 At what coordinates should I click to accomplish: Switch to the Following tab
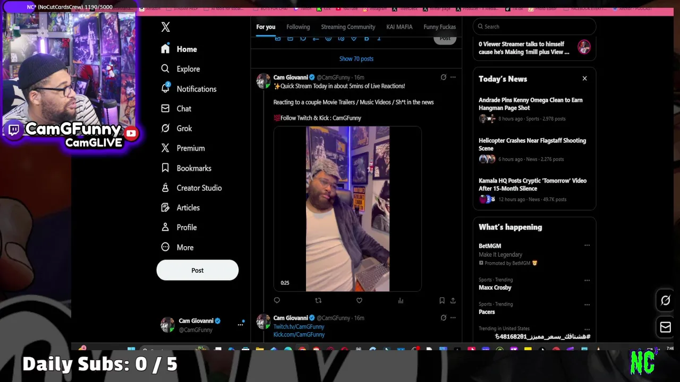click(298, 27)
